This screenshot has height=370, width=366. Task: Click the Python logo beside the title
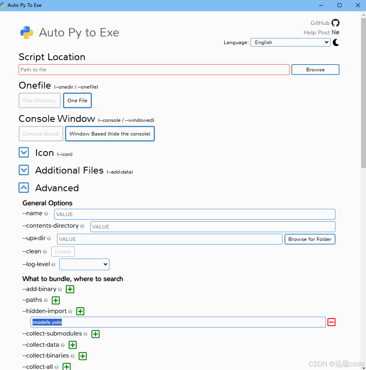[x=27, y=32]
